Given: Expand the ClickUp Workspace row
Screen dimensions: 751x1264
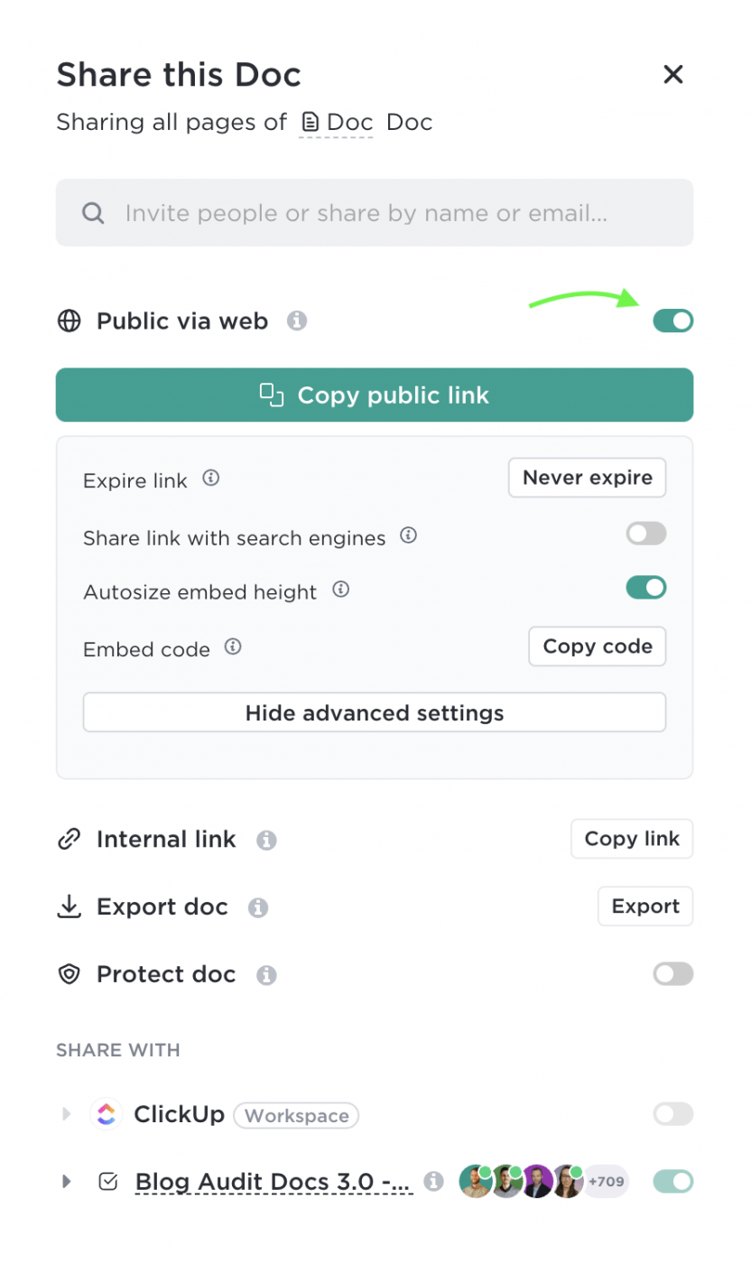Looking at the screenshot, I should coord(66,1114).
